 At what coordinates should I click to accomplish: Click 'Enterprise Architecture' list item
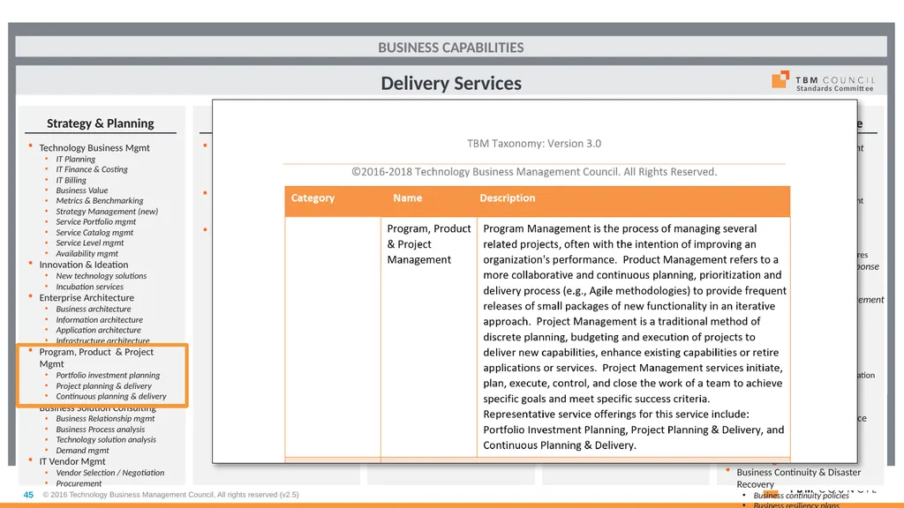tap(87, 298)
